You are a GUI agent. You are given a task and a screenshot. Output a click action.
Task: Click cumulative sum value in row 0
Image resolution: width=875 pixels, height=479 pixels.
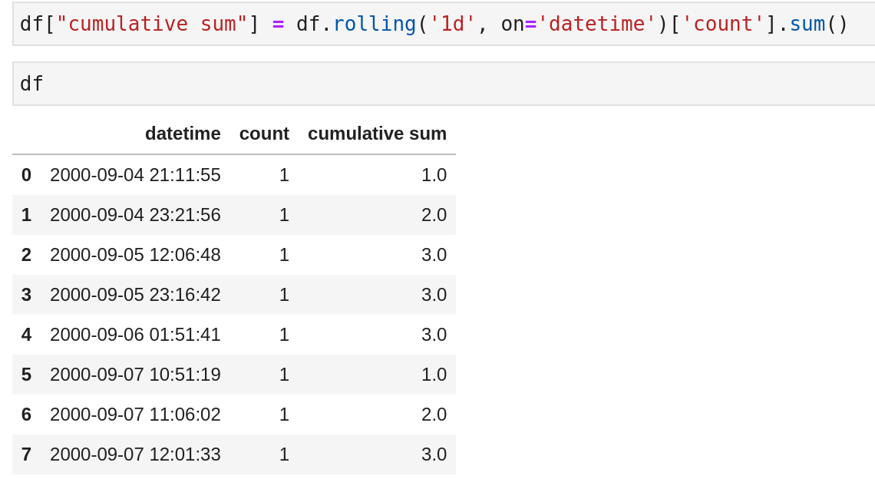[x=434, y=175]
